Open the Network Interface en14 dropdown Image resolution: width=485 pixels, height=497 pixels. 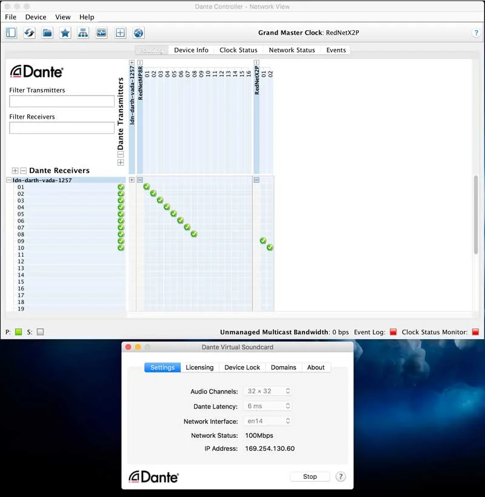(267, 421)
